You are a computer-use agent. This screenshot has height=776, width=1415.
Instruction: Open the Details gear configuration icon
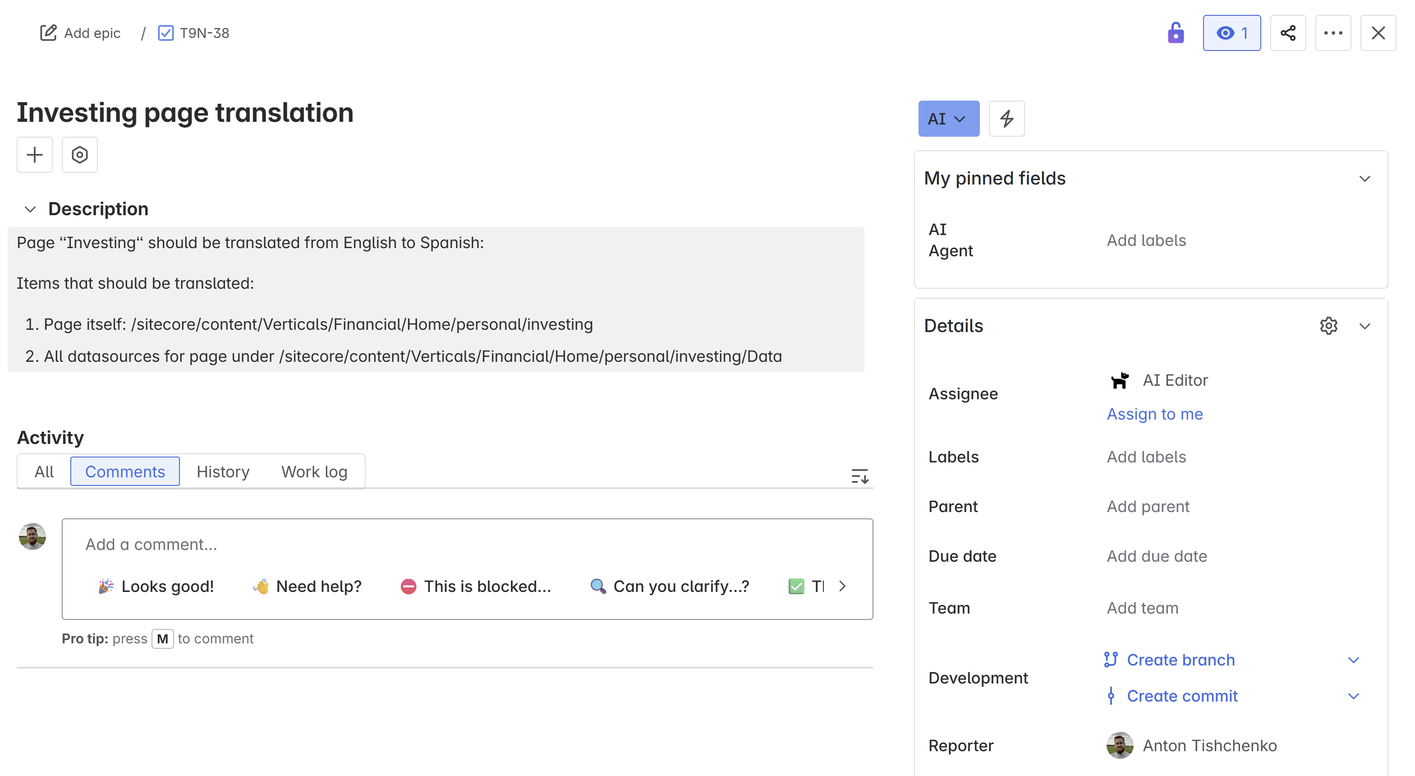(x=1328, y=326)
